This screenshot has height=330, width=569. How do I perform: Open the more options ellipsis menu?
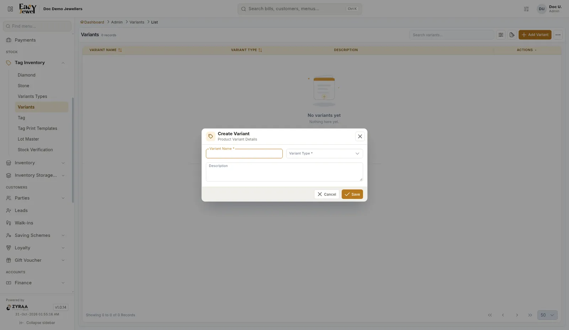coord(558,35)
